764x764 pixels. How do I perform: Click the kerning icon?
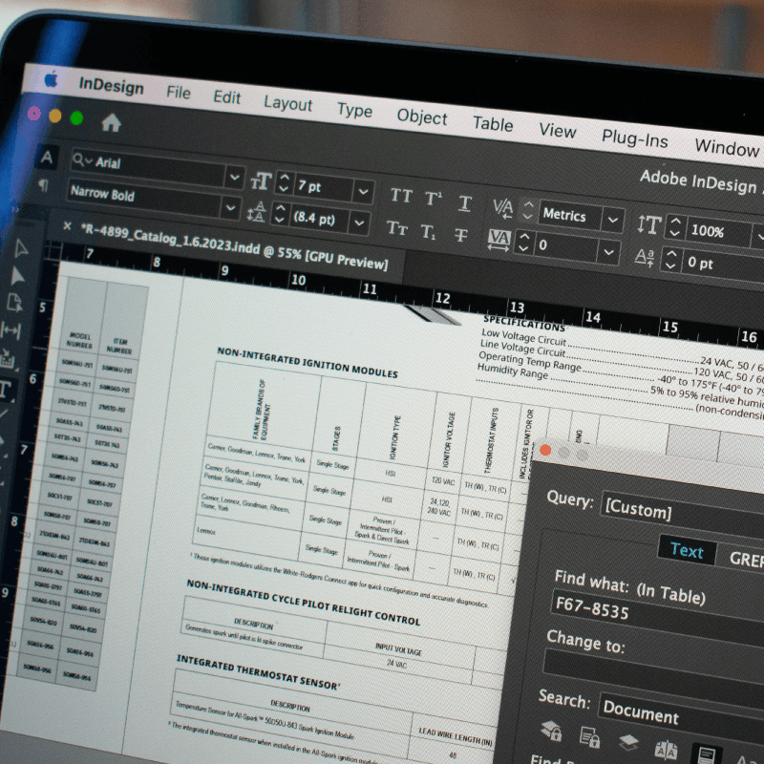(502, 208)
